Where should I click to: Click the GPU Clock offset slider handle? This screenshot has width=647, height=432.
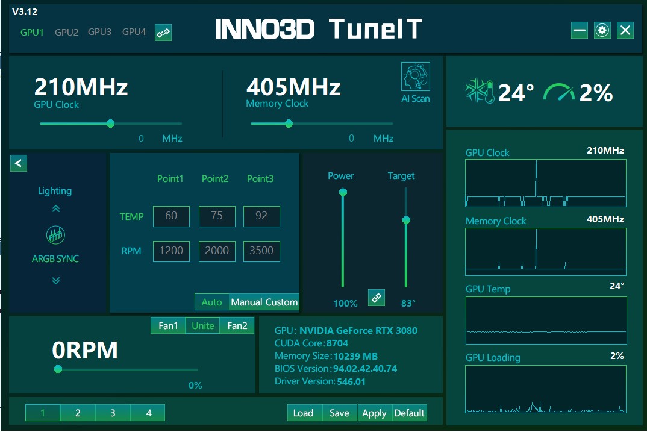point(110,124)
